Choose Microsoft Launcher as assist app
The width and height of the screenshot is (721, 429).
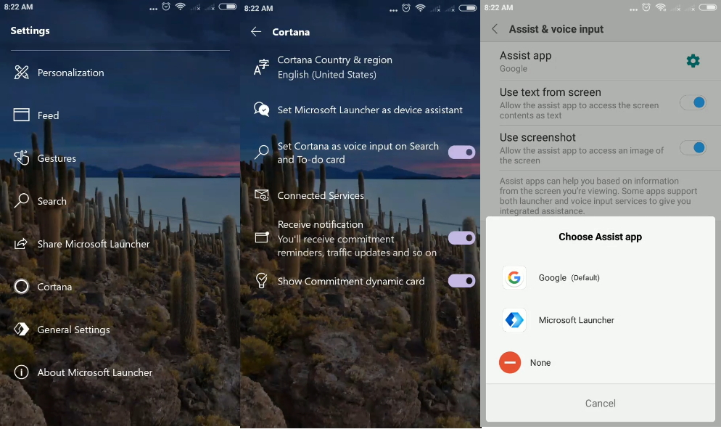coord(601,320)
